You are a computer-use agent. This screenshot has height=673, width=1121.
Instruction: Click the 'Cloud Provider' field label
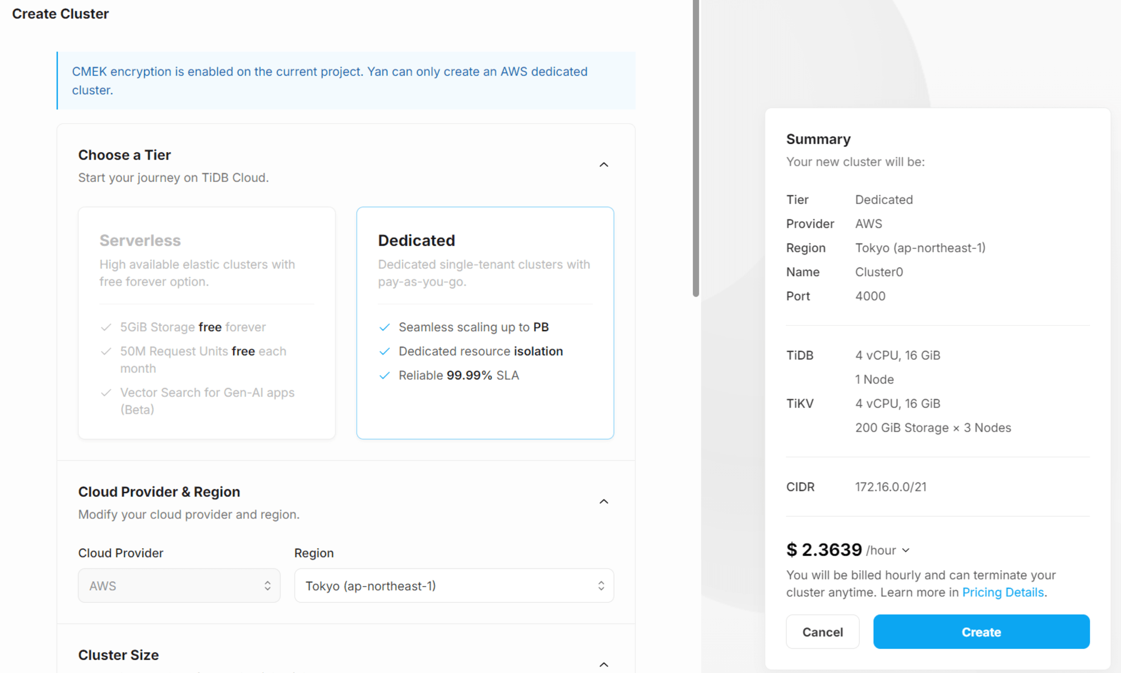pyautogui.click(x=121, y=553)
